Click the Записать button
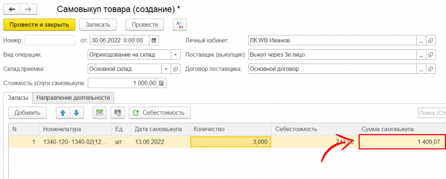This screenshot has width=446, height=179. (x=101, y=25)
